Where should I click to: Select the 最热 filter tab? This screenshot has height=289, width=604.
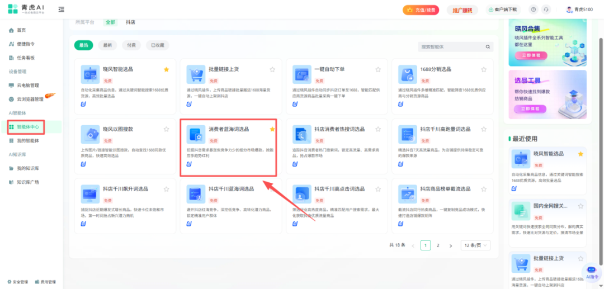pos(83,45)
